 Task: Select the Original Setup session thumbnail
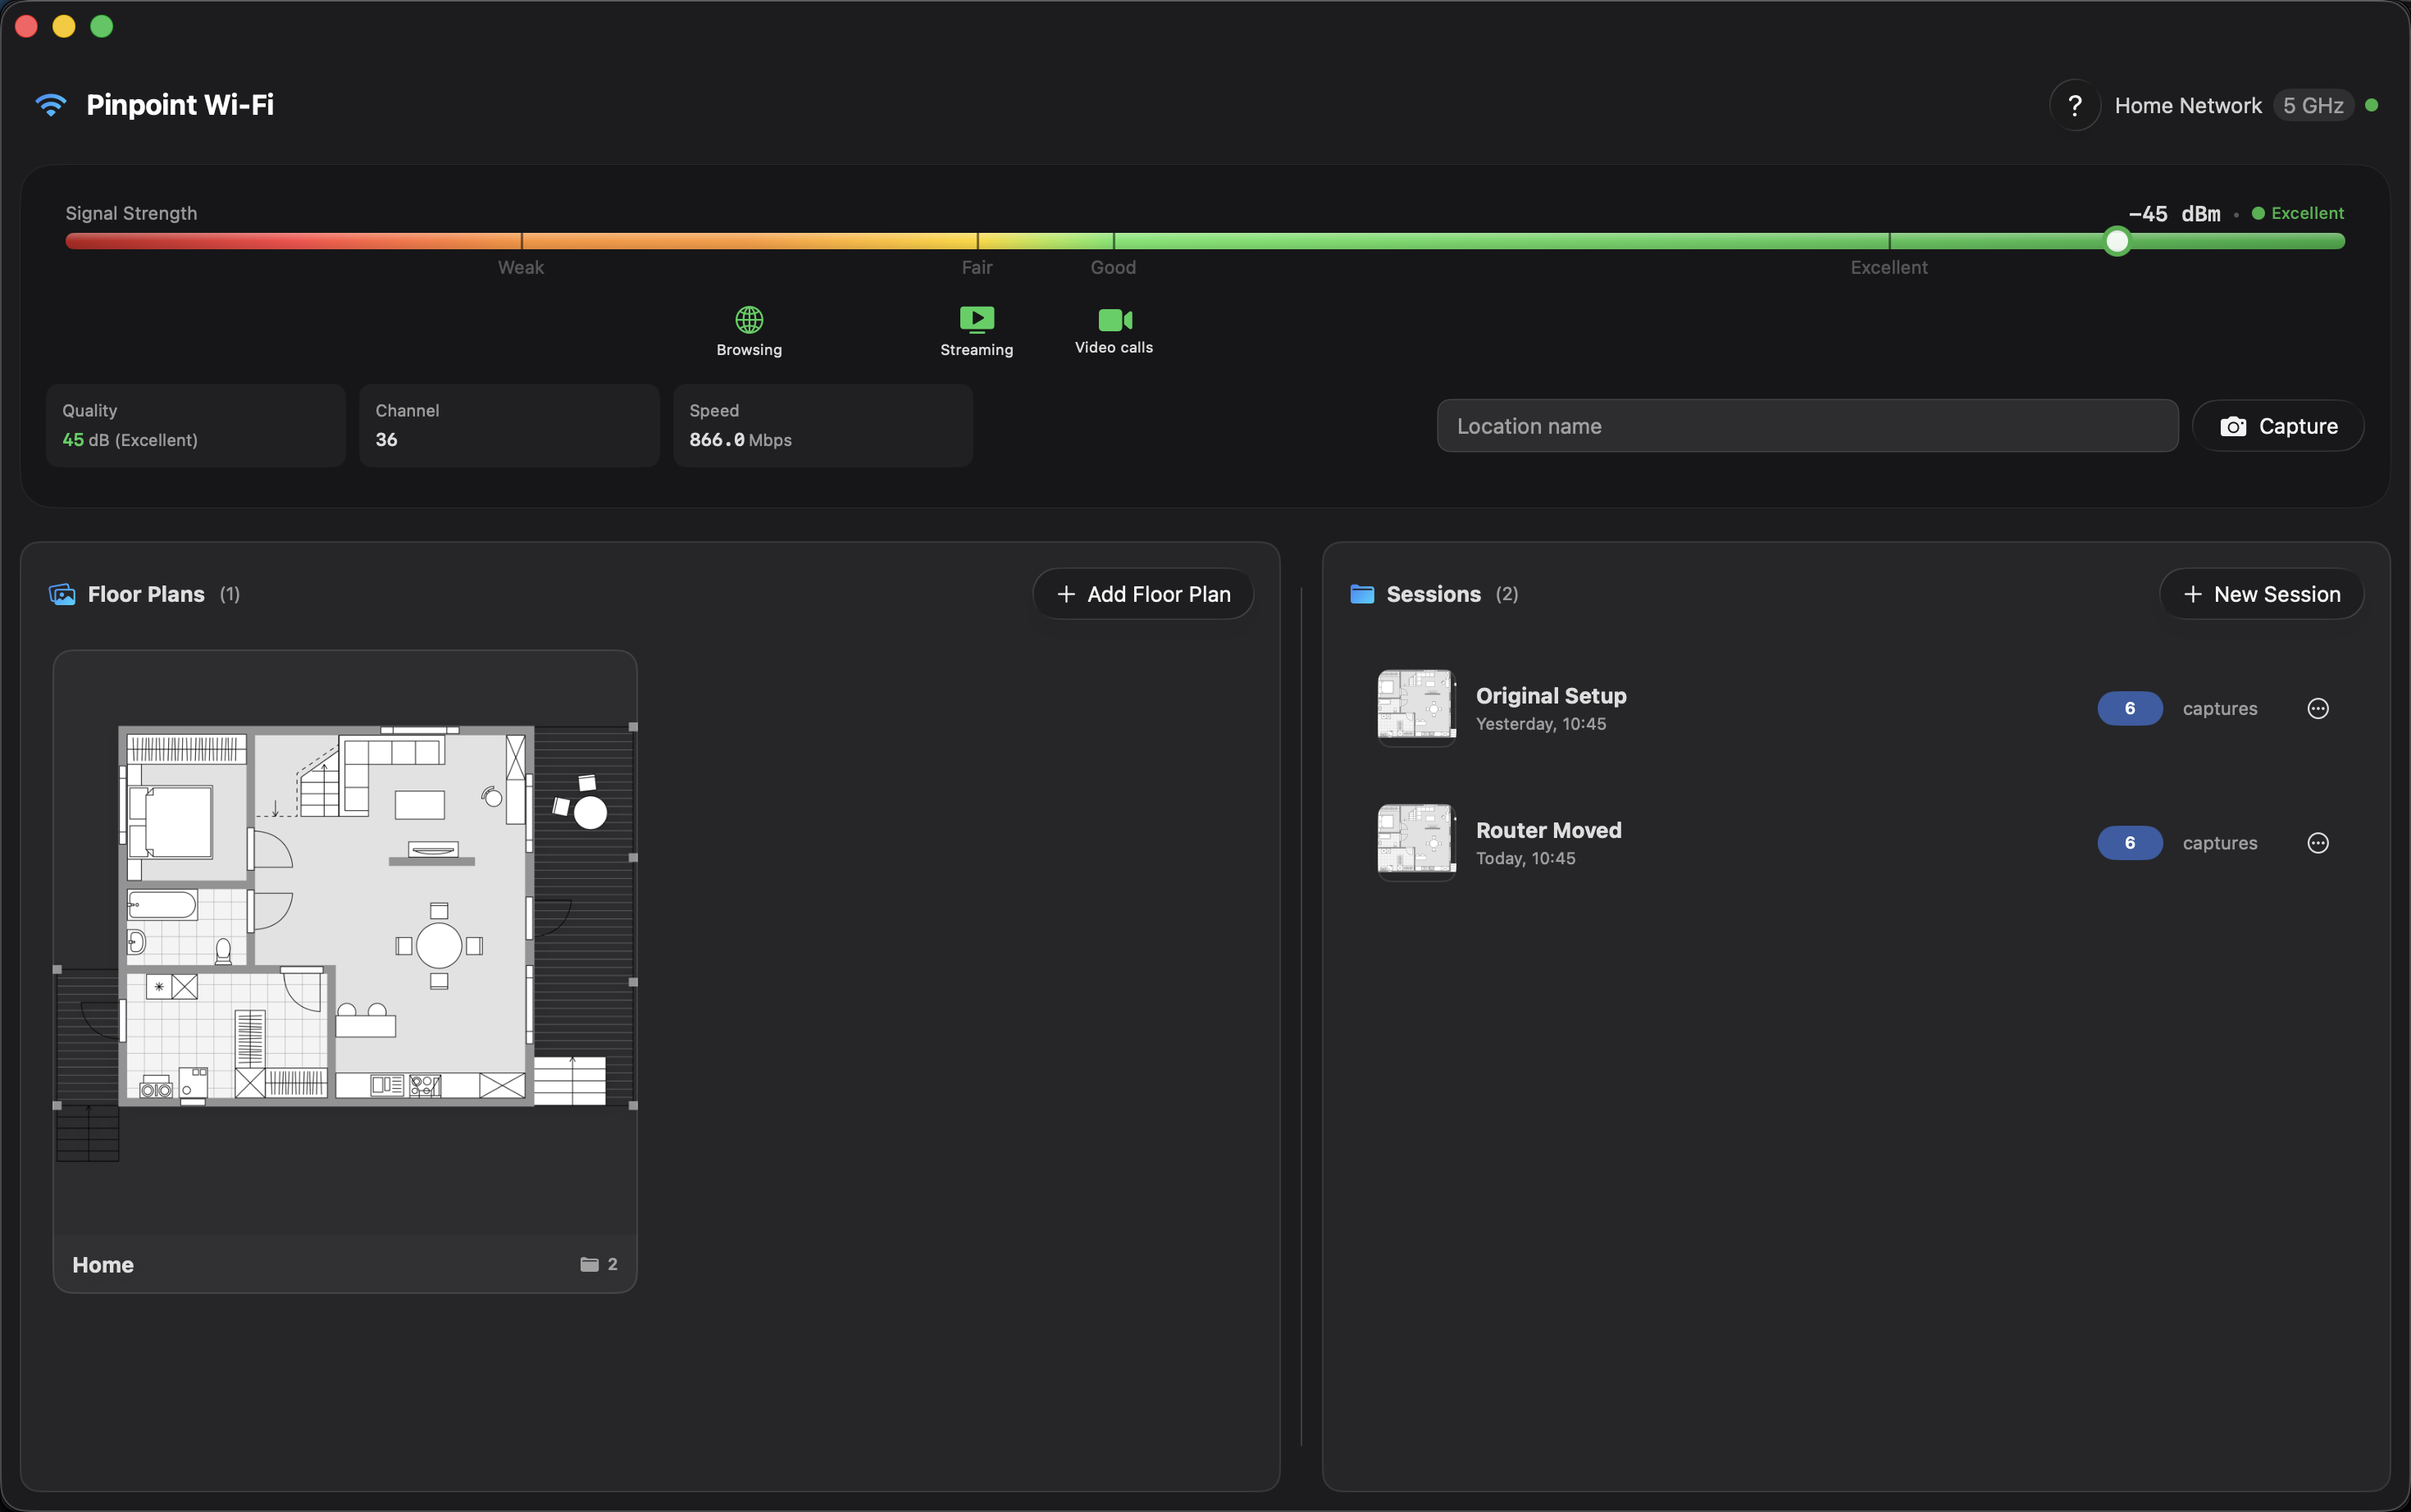1416,708
